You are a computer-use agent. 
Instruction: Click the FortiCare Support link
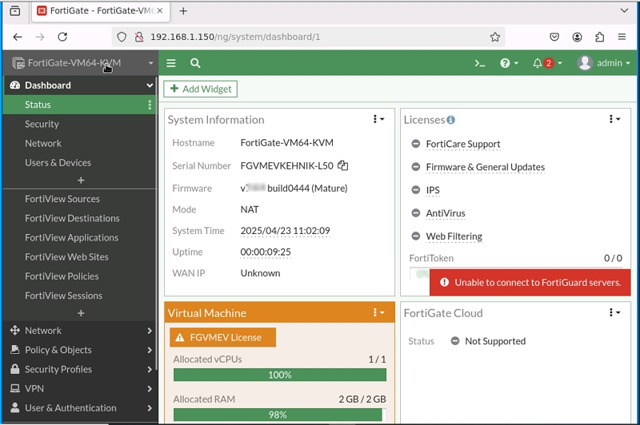(462, 145)
